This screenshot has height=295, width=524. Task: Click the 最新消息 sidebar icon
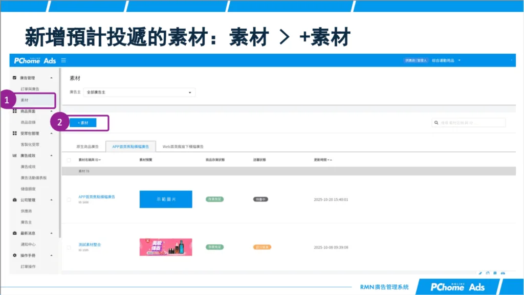click(13, 233)
